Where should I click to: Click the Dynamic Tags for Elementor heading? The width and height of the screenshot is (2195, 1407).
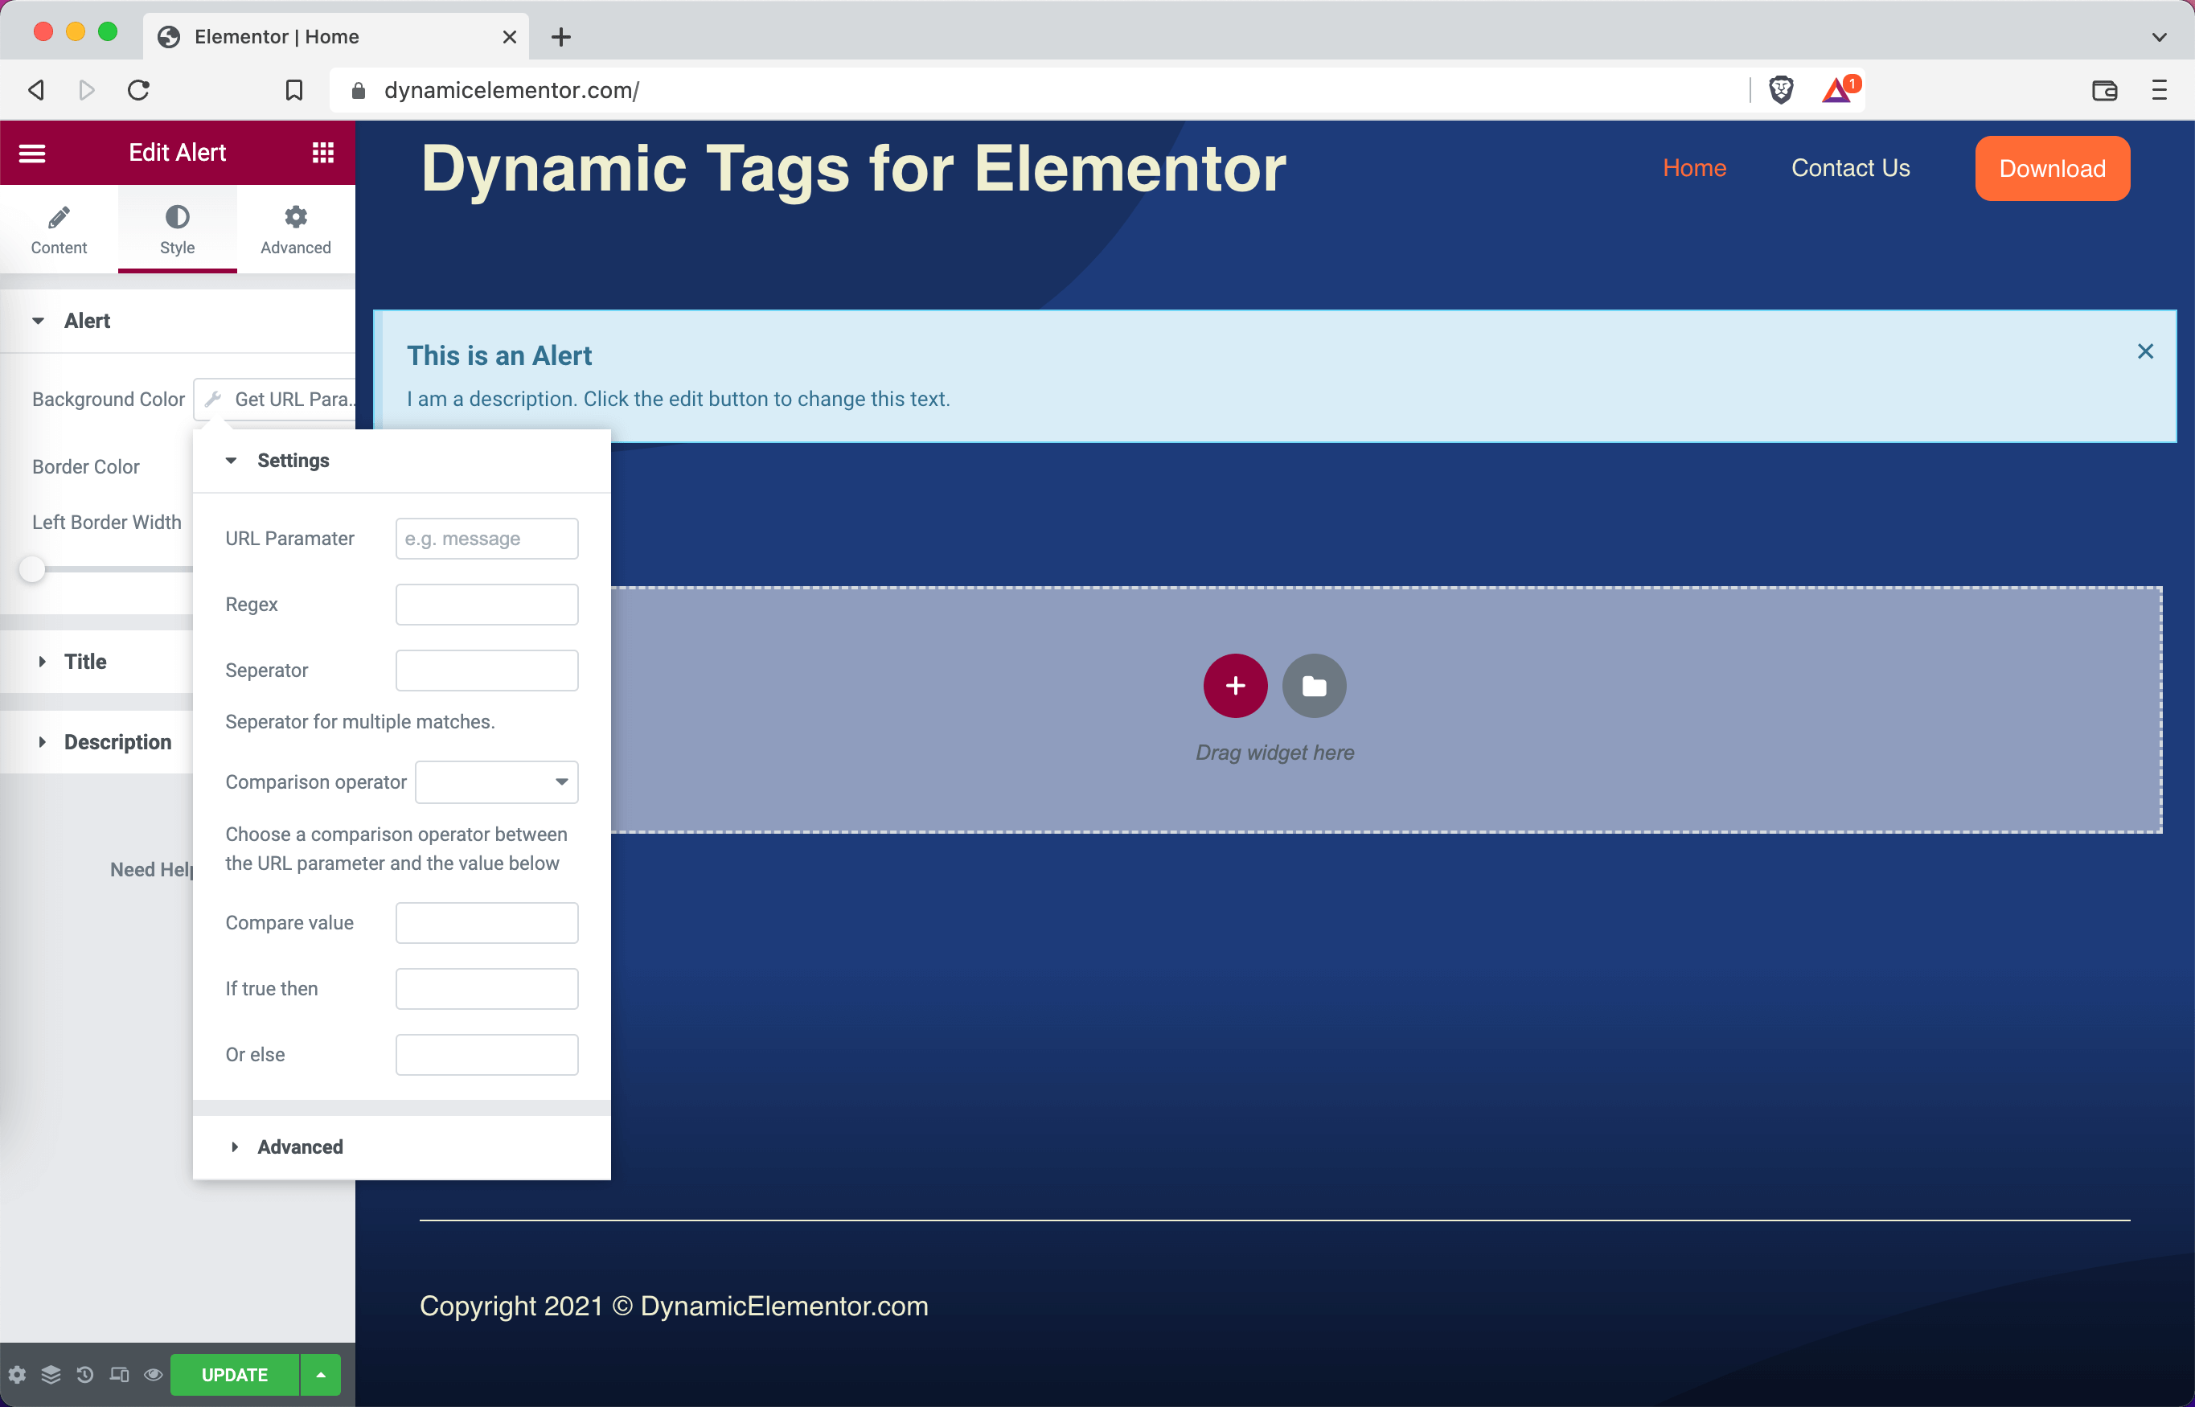[853, 169]
